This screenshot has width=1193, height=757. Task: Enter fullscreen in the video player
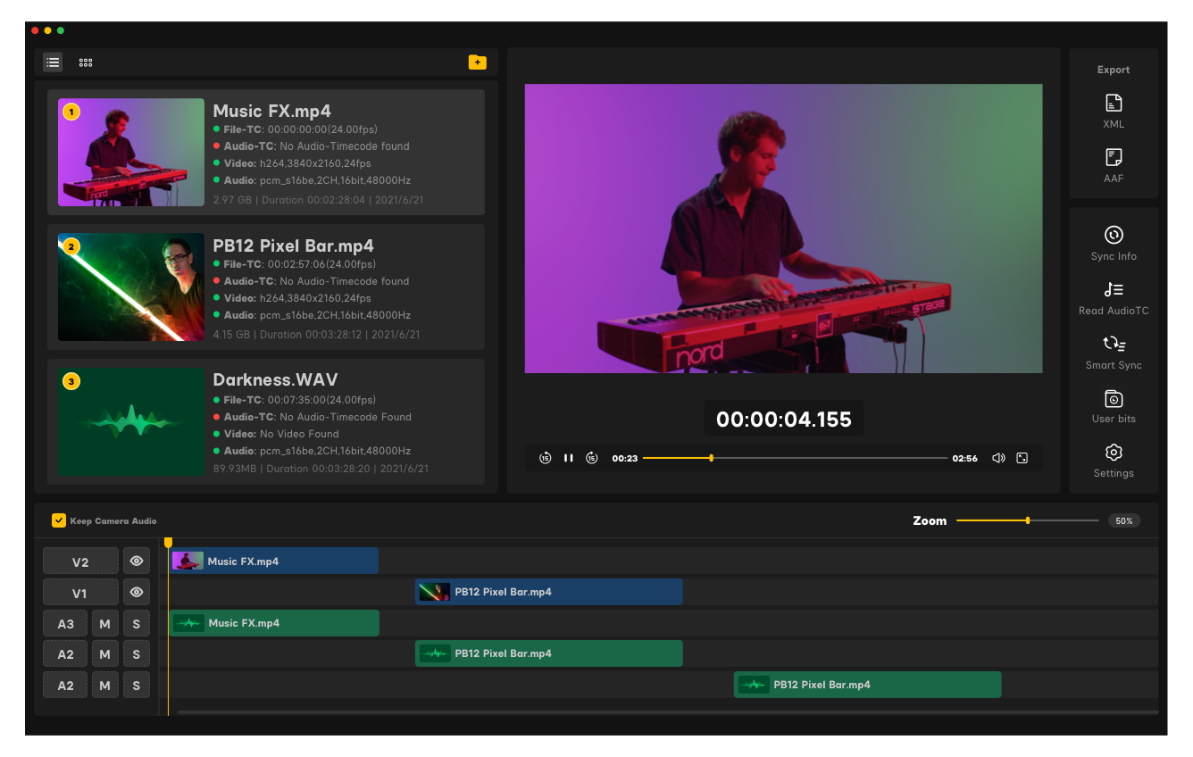pyautogui.click(x=1022, y=458)
